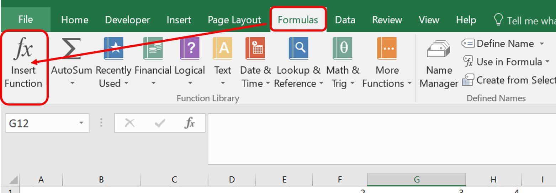556x193 pixels.
Task: Select column E header
Action: point(285,180)
